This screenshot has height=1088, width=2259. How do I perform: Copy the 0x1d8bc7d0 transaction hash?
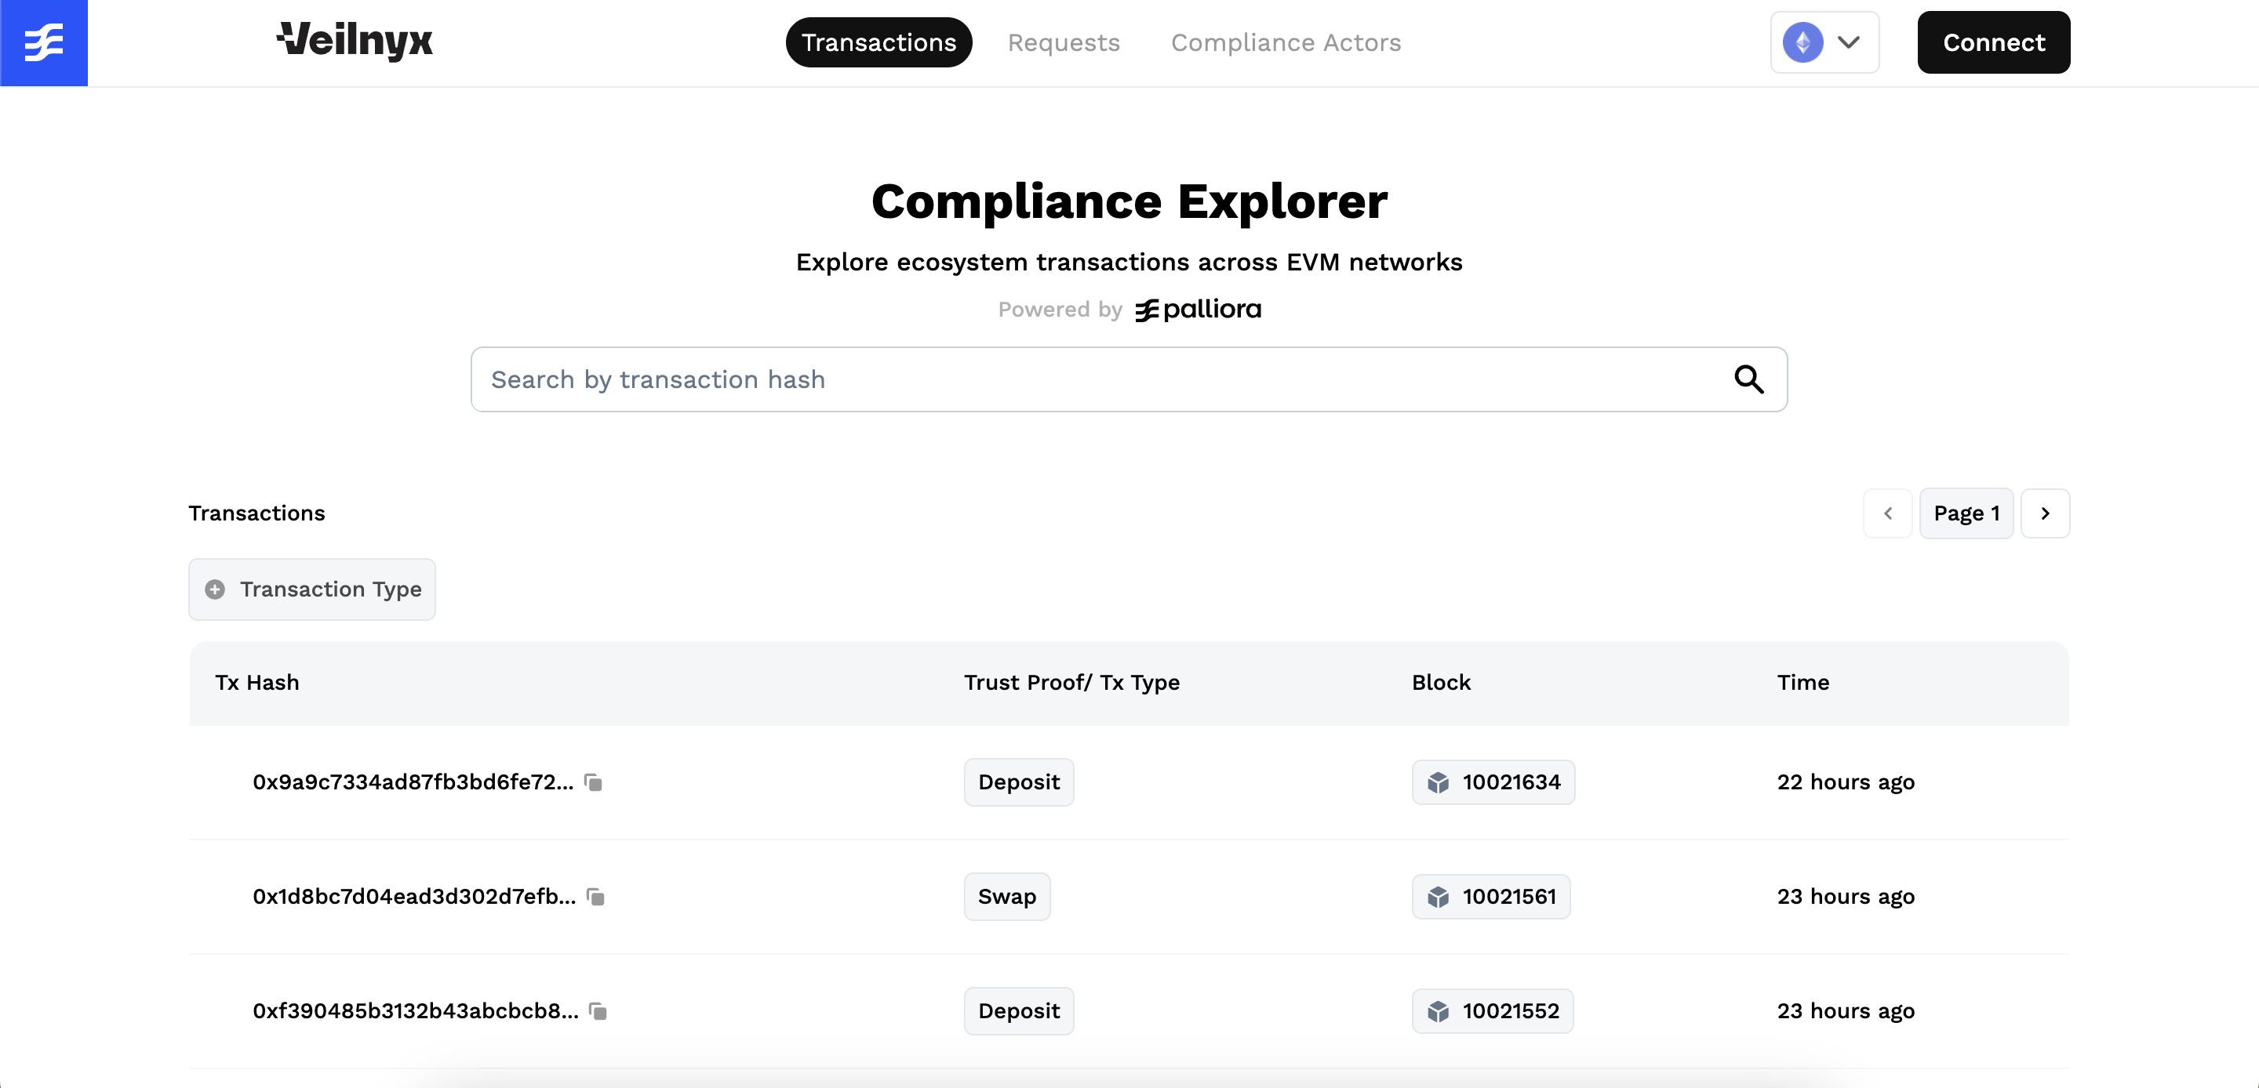point(596,897)
